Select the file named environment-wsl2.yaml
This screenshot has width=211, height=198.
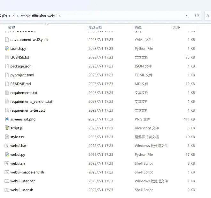(x=29, y=40)
